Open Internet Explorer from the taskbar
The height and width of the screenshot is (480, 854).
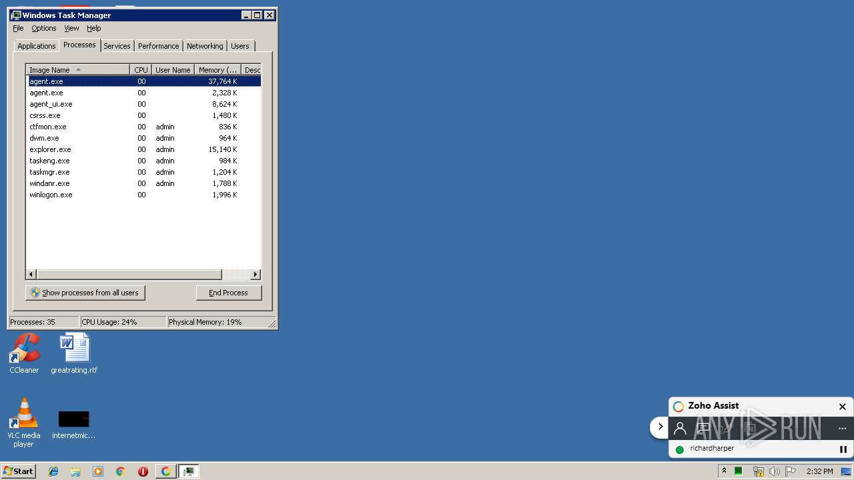click(x=53, y=471)
